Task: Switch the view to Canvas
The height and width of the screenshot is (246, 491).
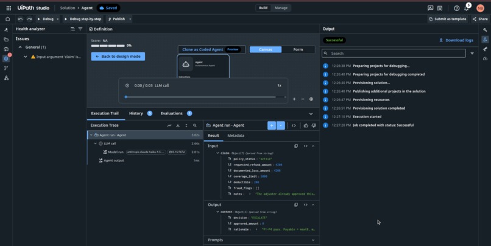Action: click(x=266, y=49)
